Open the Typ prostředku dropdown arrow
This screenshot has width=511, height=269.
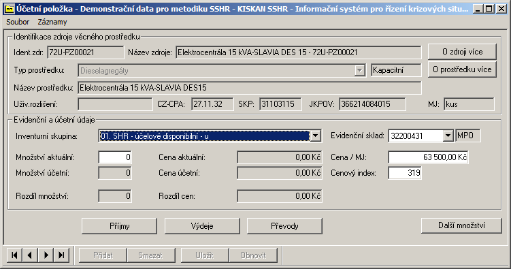pos(359,70)
